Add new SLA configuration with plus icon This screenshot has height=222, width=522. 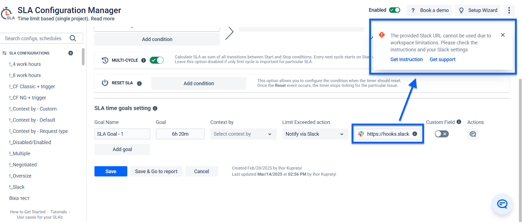click(70, 53)
